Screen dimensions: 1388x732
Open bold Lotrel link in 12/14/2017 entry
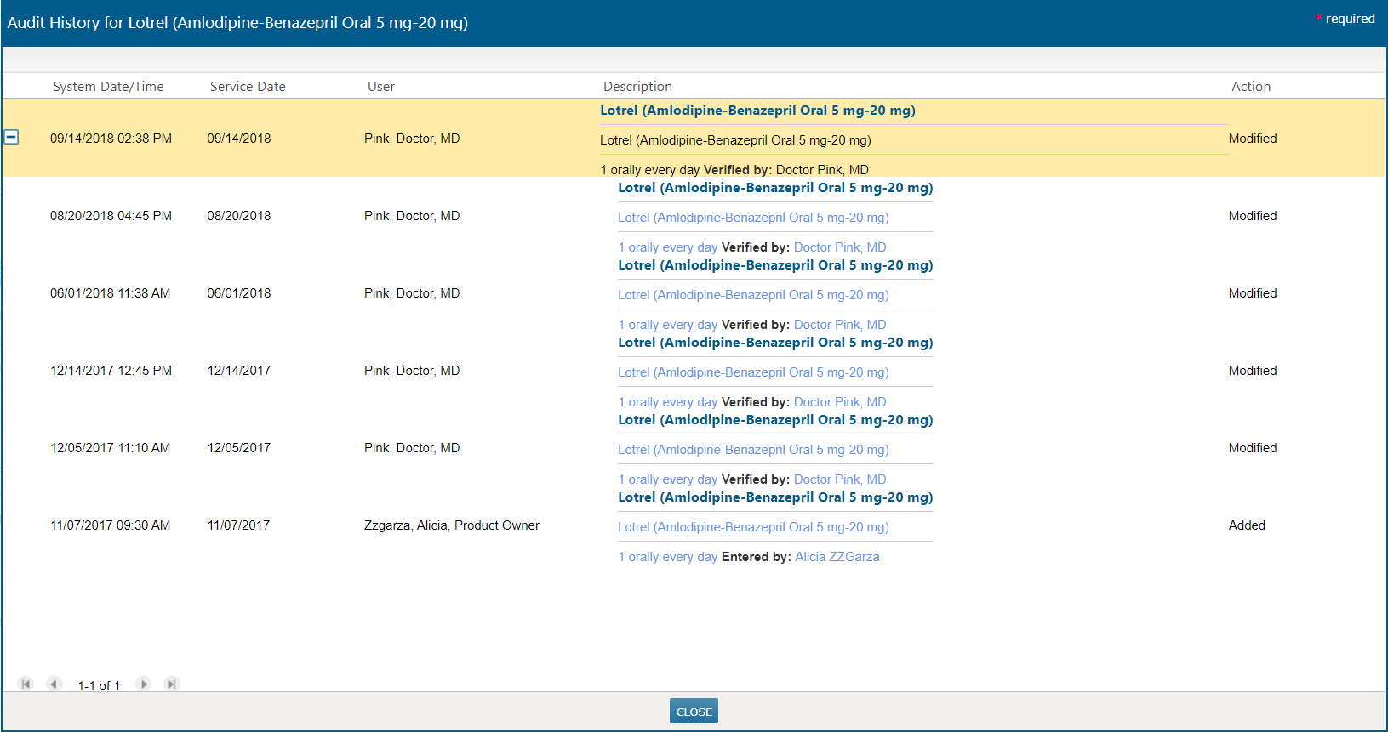[774, 343]
